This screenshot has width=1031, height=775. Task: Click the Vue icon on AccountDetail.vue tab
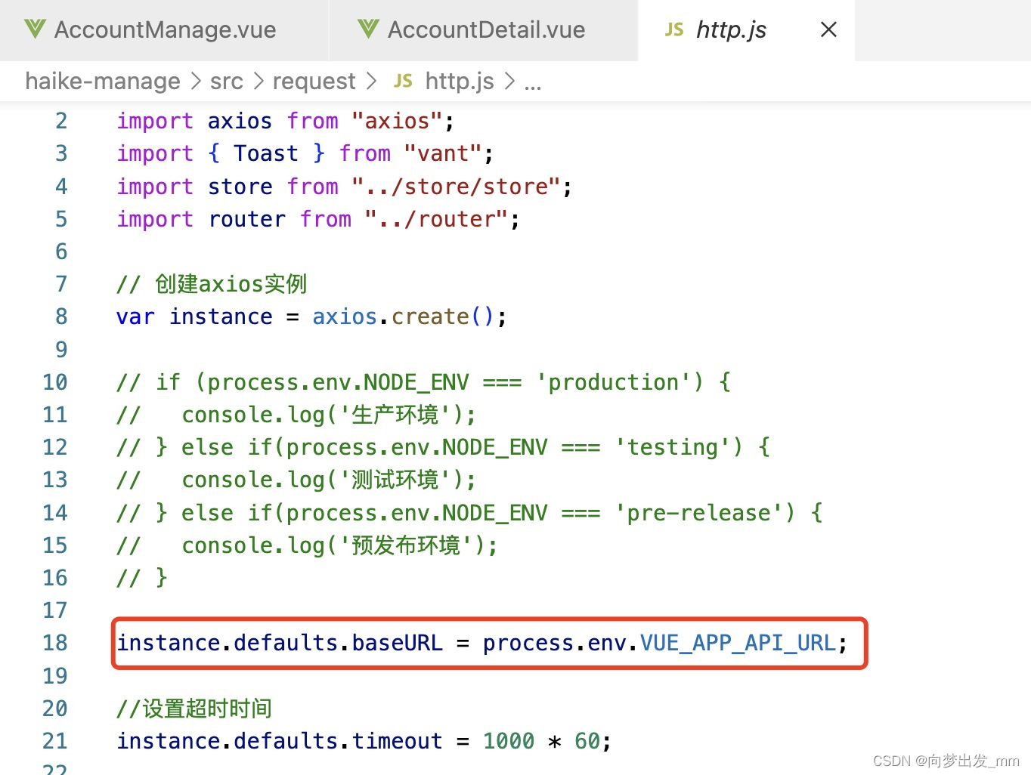coord(367,29)
